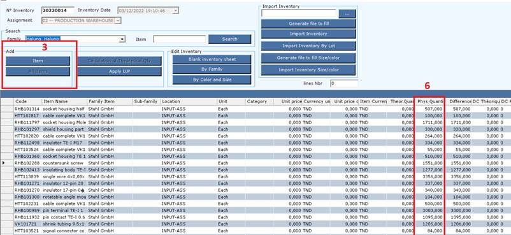Screen dimensions: 511x235
Task: Select the row with code RHB101314
Action: point(255,109)
